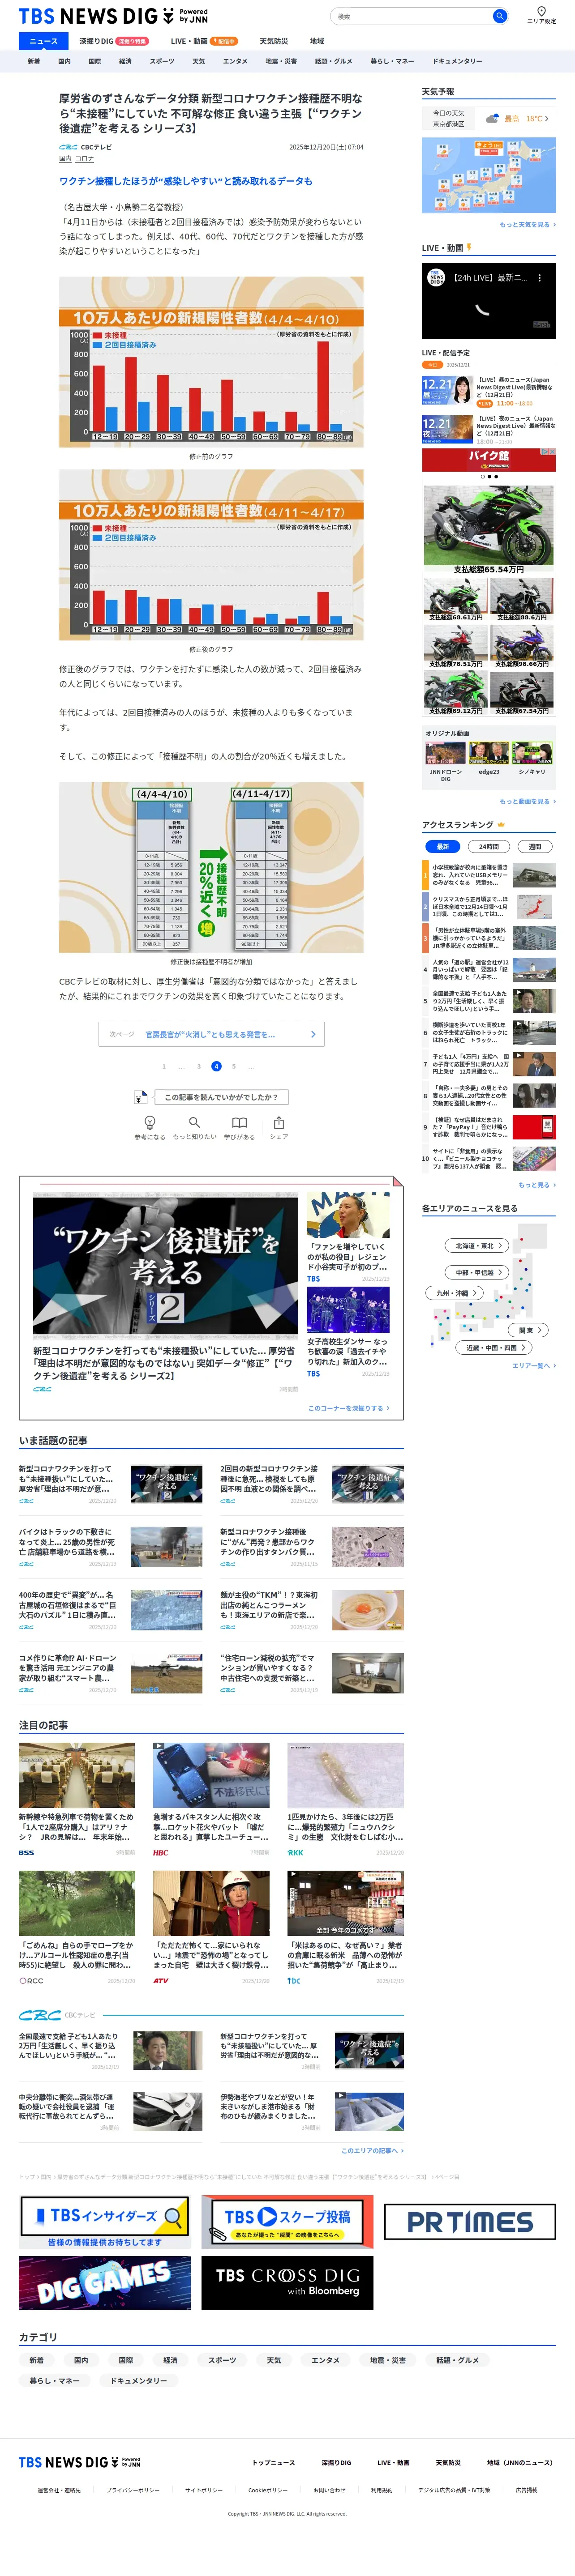575x2576 pixels.
Task: Open the 天気防災 tab
Action: click(274, 41)
